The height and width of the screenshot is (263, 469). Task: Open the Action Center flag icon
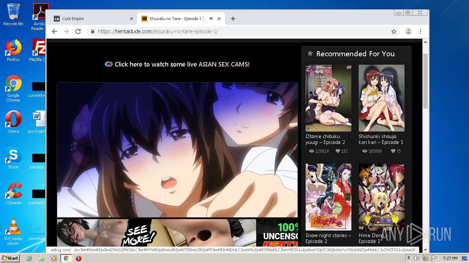tap(434, 258)
